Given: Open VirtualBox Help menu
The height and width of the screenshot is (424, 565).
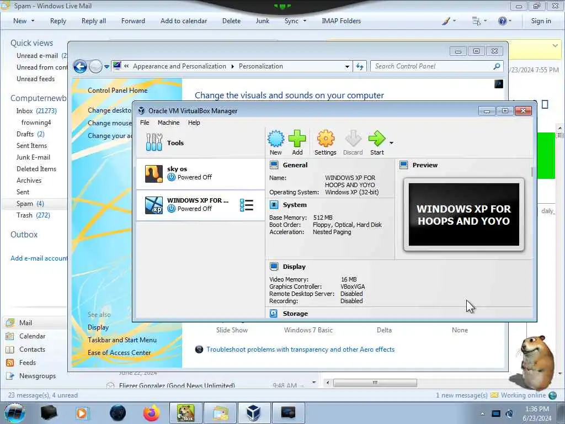Looking at the screenshot, I should [x=194, y=123].
